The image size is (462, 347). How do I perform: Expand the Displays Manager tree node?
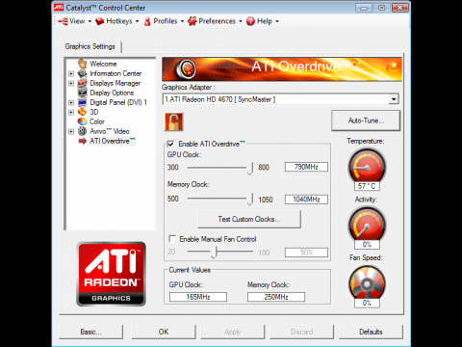[71, 83]
